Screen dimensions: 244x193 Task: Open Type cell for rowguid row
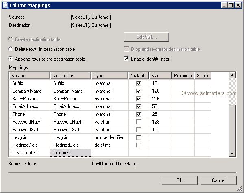[110, 137]
